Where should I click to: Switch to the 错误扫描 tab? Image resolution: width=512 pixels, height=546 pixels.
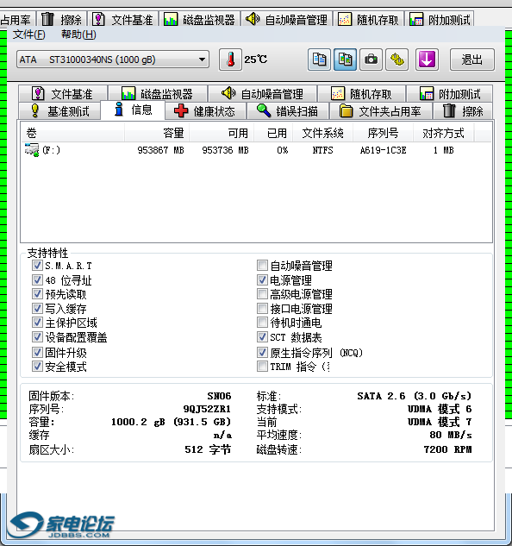click(x=288, y=111)
